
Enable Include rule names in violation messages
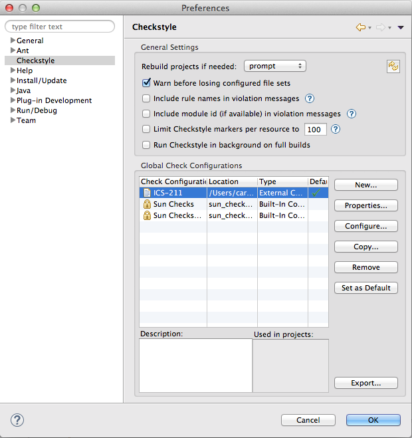pyautogui.click(x=147, y=98)
